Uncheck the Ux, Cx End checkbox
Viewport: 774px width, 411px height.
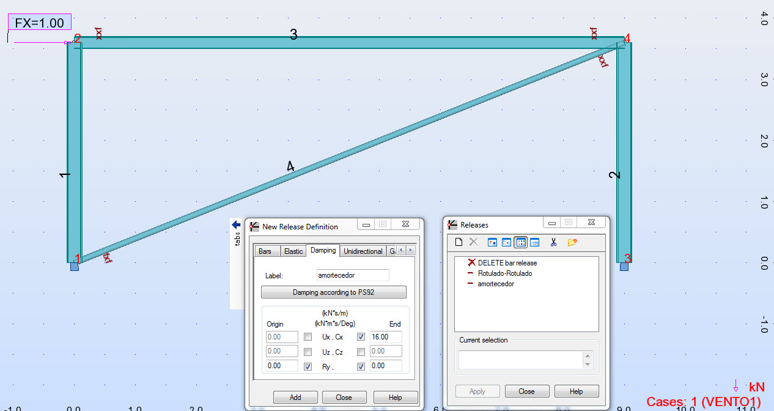click(x=361, y=336)
